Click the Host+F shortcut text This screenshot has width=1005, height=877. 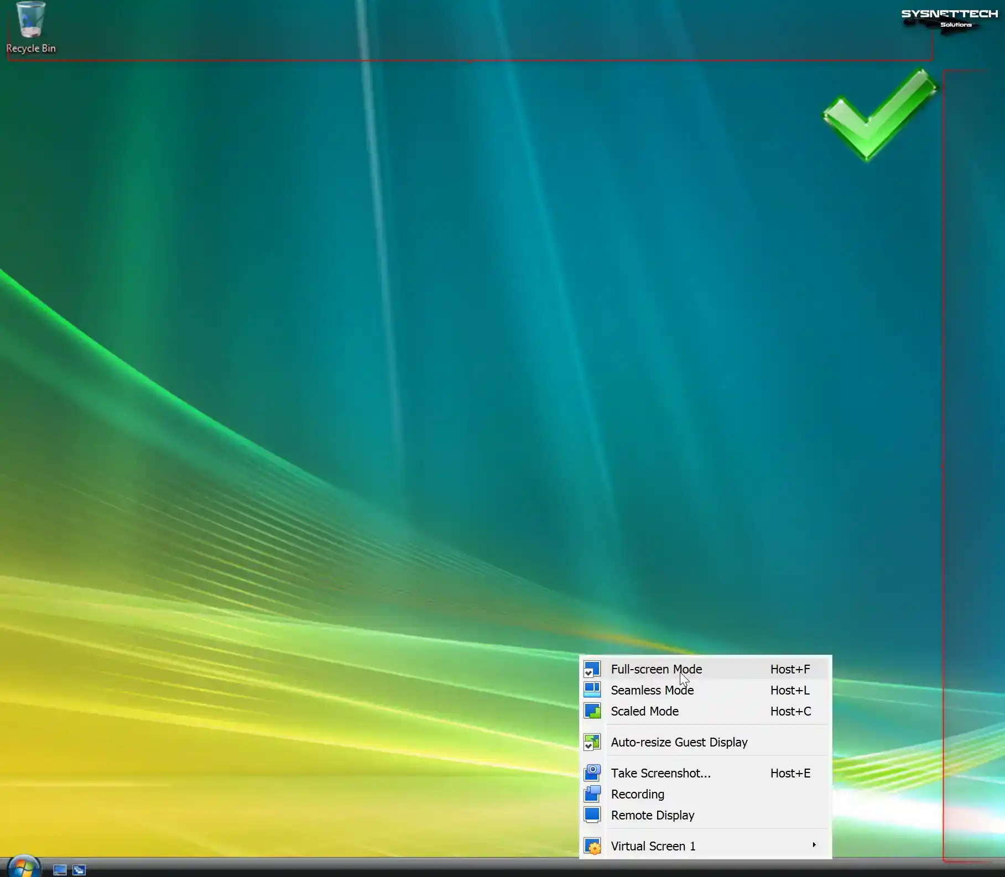point(790,669)
